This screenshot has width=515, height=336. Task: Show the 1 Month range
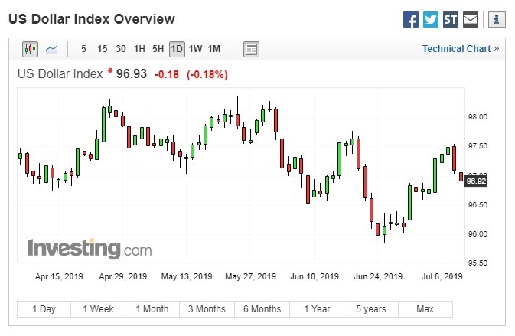(x=152, y=309)
